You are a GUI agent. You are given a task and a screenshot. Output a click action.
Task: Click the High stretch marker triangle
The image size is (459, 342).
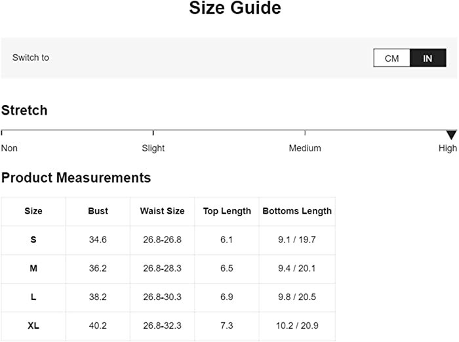[451, 135]
